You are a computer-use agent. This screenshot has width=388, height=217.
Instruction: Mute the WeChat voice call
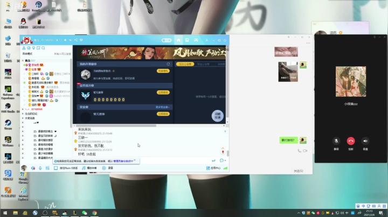(336, 141)
